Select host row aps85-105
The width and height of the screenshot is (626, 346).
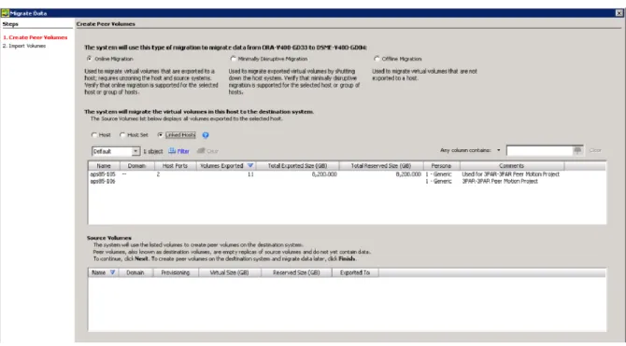tap(347, 174)
